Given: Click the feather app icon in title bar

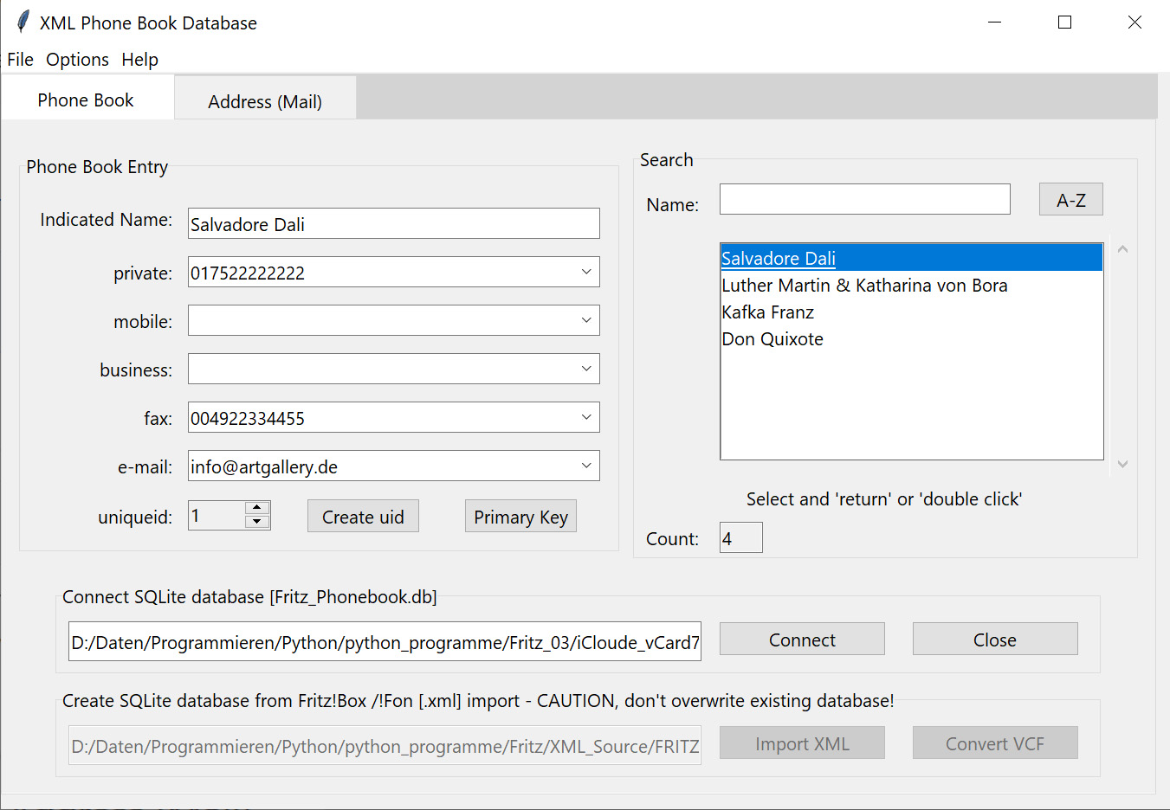Looking at the screenshot, I should coord(23,22).
